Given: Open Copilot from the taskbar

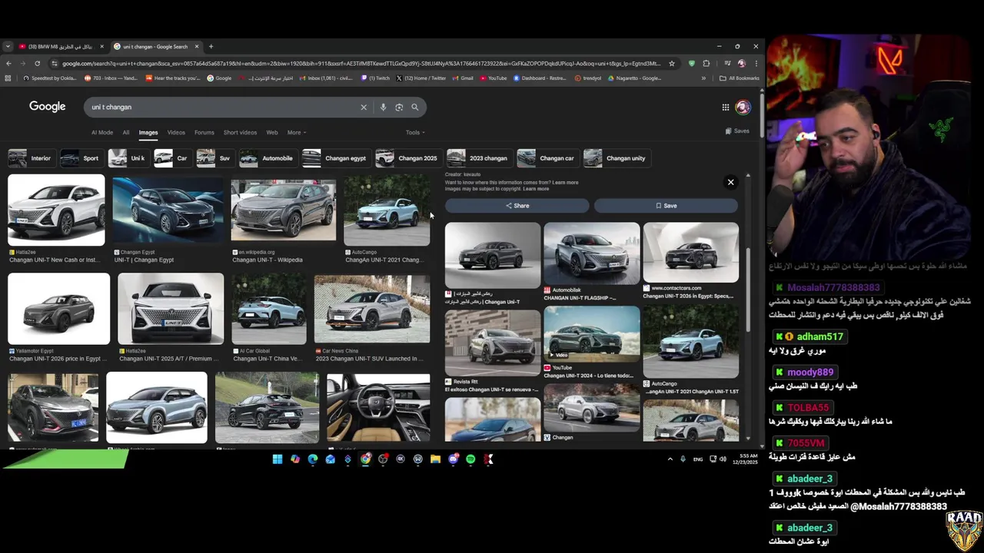Looking at the screenshot, I should 295,459.
